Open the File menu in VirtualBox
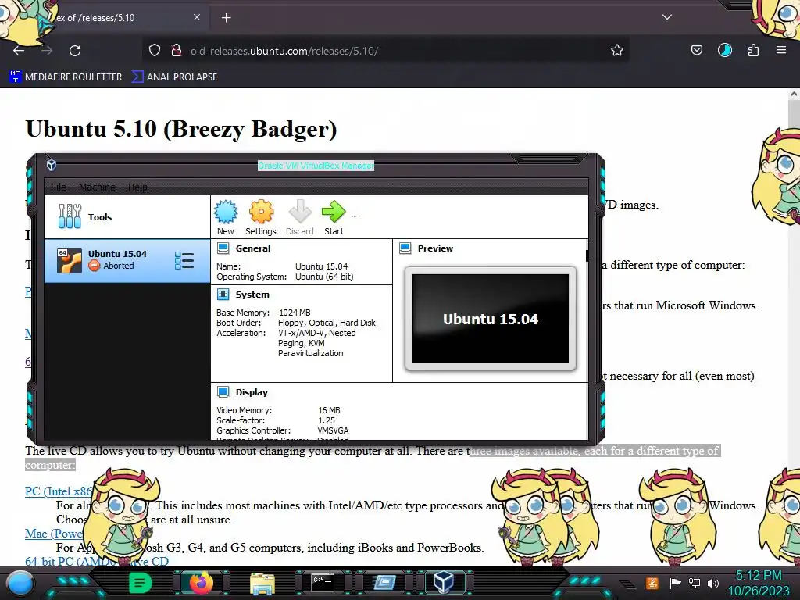800x600 pixels. (58, 187)
